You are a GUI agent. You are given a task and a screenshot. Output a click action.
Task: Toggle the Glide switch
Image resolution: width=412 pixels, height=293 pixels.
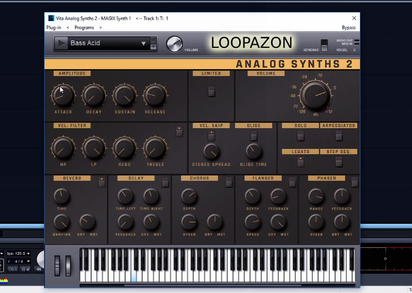click(x=254, y=136)
